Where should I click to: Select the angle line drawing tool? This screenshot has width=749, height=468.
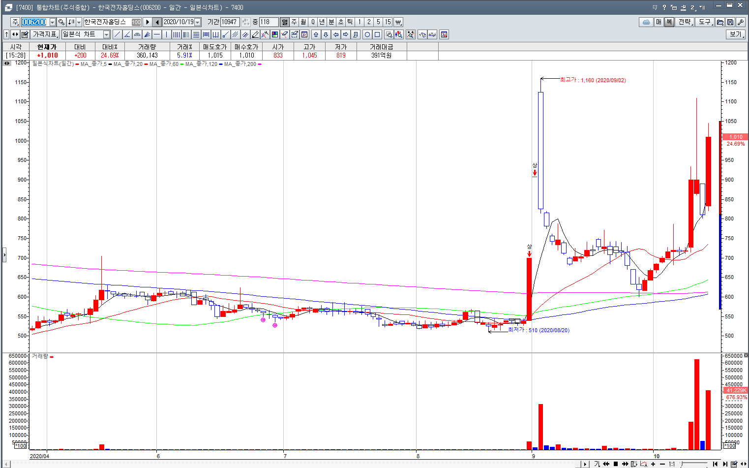(127, 34)
